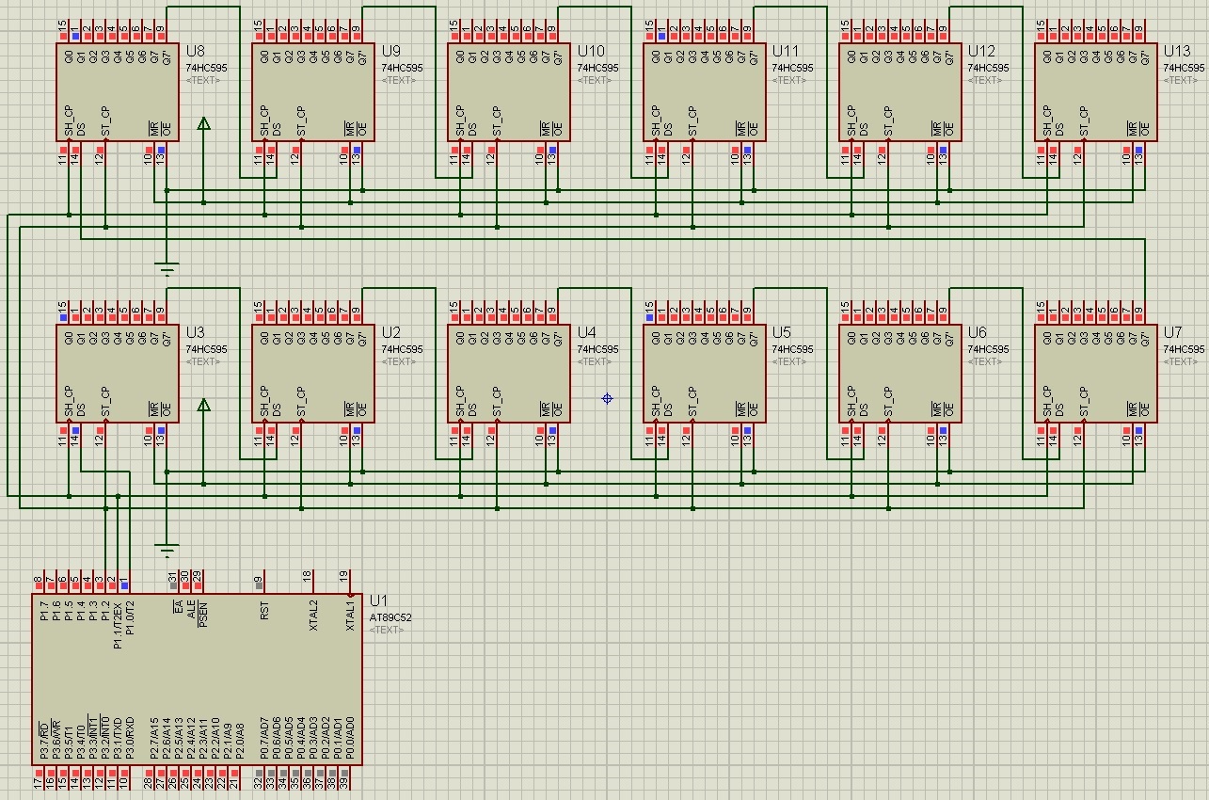The width and height of the screenshot is (1209, 800).
Task: Select the U5 shift register chip body
Action: (x=705, y=374)
